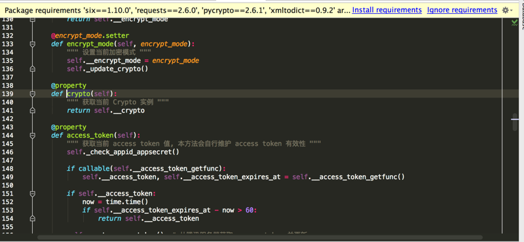Click self._update_crypto() on line 136

pyautogui.click(x=107, y=69)
